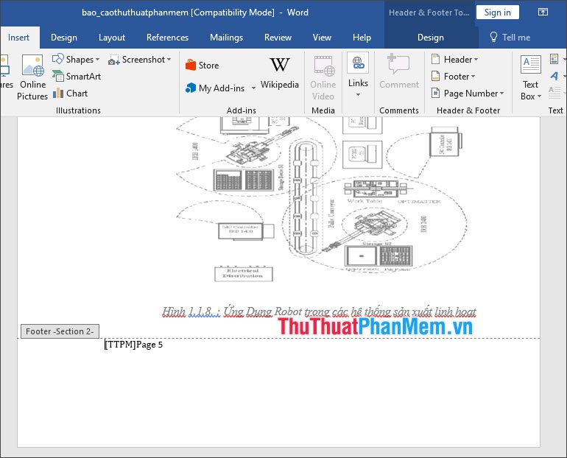Open Ribbon Display Options in title bar
567x458 pixels.
(x=543, y=13)
